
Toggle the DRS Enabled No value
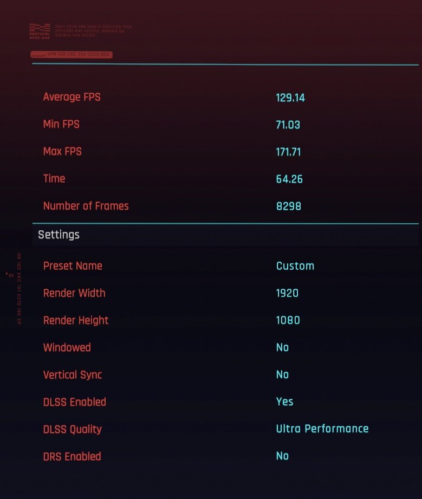pyautogui.click(x=282, y=456)
